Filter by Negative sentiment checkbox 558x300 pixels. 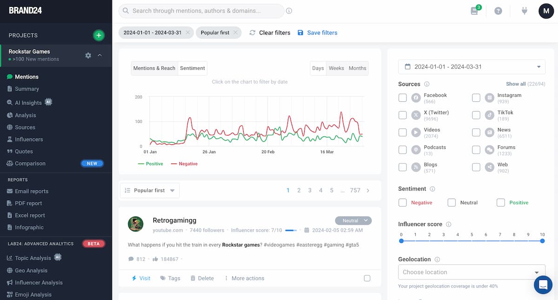[403, 202]
